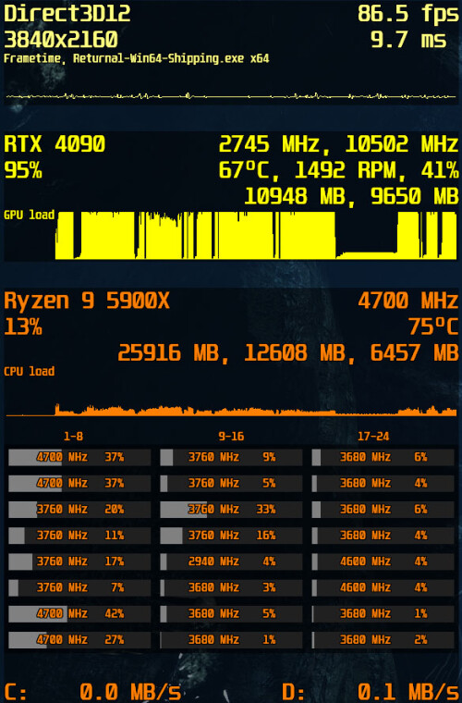The width and height of the screenshot is (462, 703).
Task: Click the 1-8 core column header
Action: [x=73, y=437]
